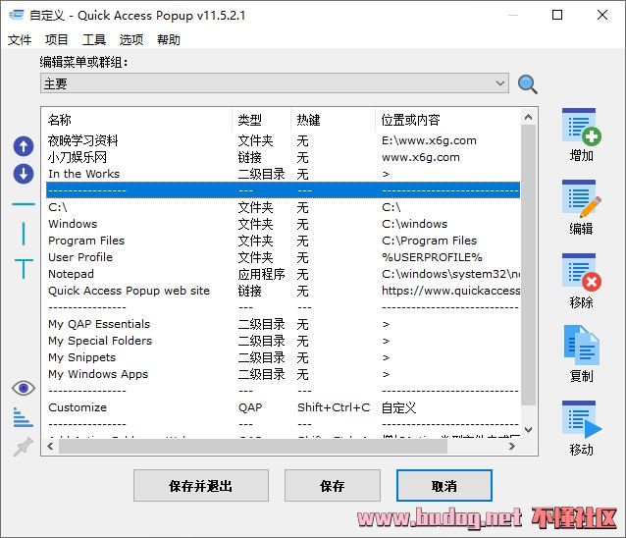Click the 增加 (Add) favorite icon
The width and height of the screenshot is (626, 538).
pos(581,128)
